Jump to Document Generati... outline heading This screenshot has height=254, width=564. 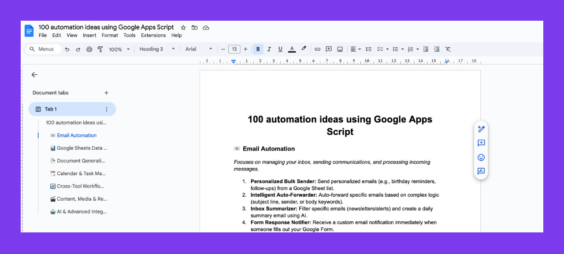pos(78,161)
